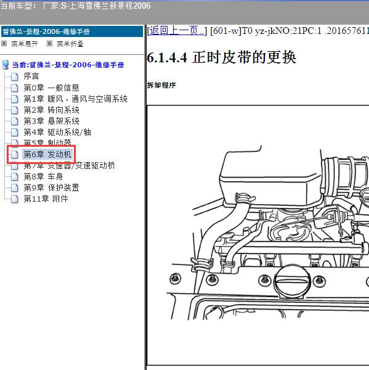The width and height of the screenshot is (369, 370).
Task: Open 第2章 转向系统 chapter
Action: pos(51,110)
